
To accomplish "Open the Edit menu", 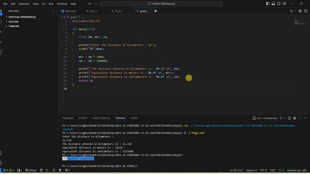I will 13,4.
